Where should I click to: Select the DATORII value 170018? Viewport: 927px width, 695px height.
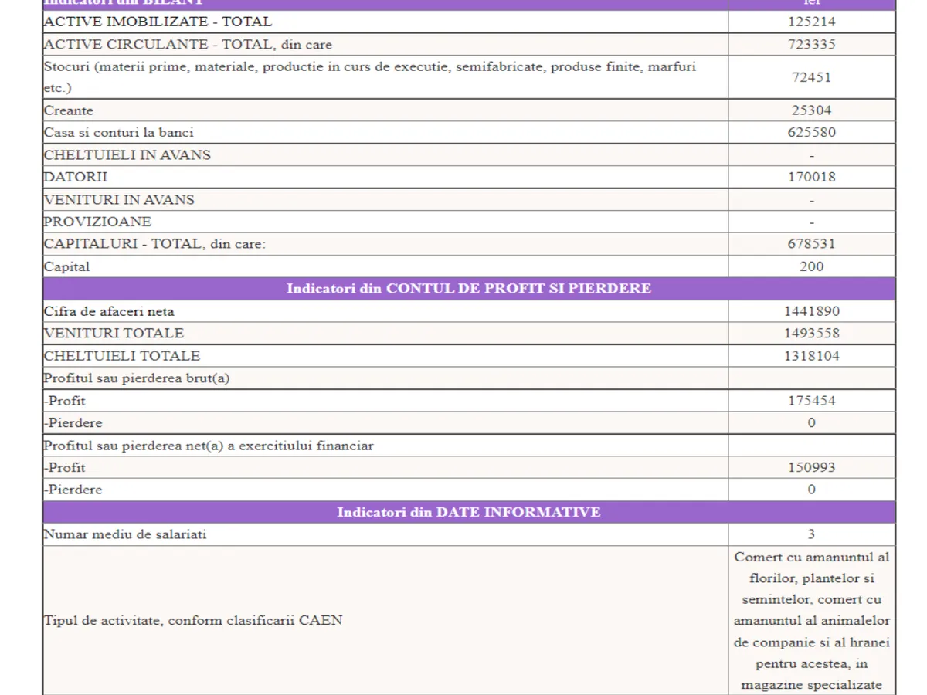(x=811, y=177)
